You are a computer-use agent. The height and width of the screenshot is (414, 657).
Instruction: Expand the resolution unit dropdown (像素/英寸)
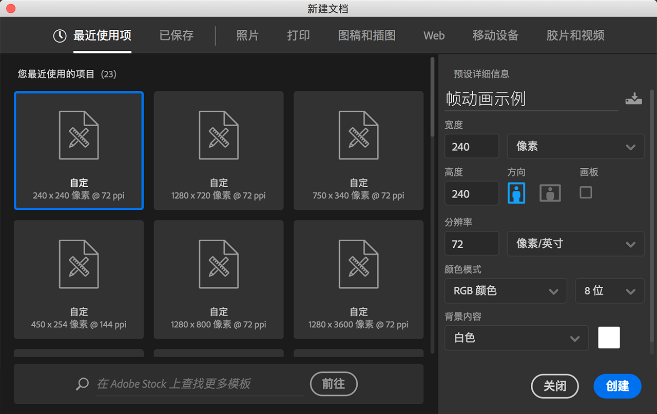point(575,244)
